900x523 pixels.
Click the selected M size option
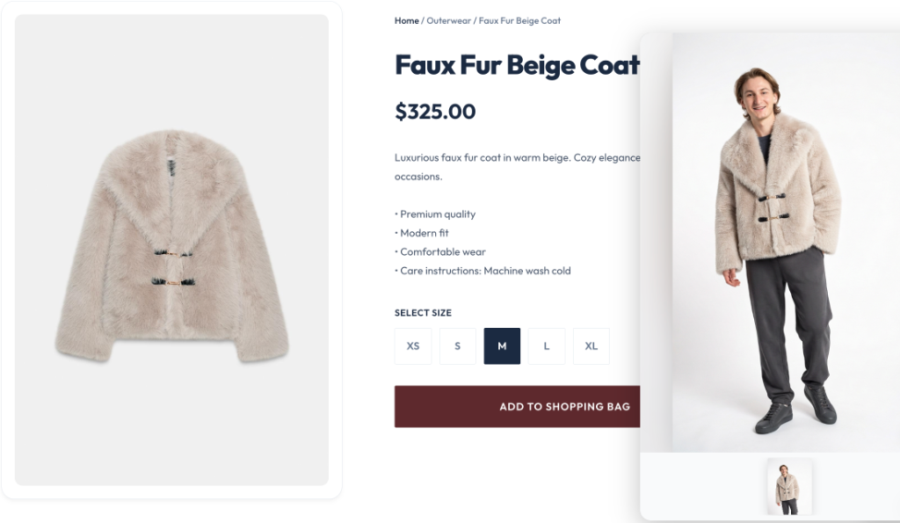tap(502, 346)
